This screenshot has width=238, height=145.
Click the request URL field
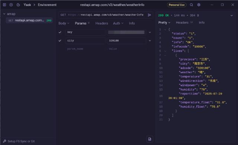[106, 15]
